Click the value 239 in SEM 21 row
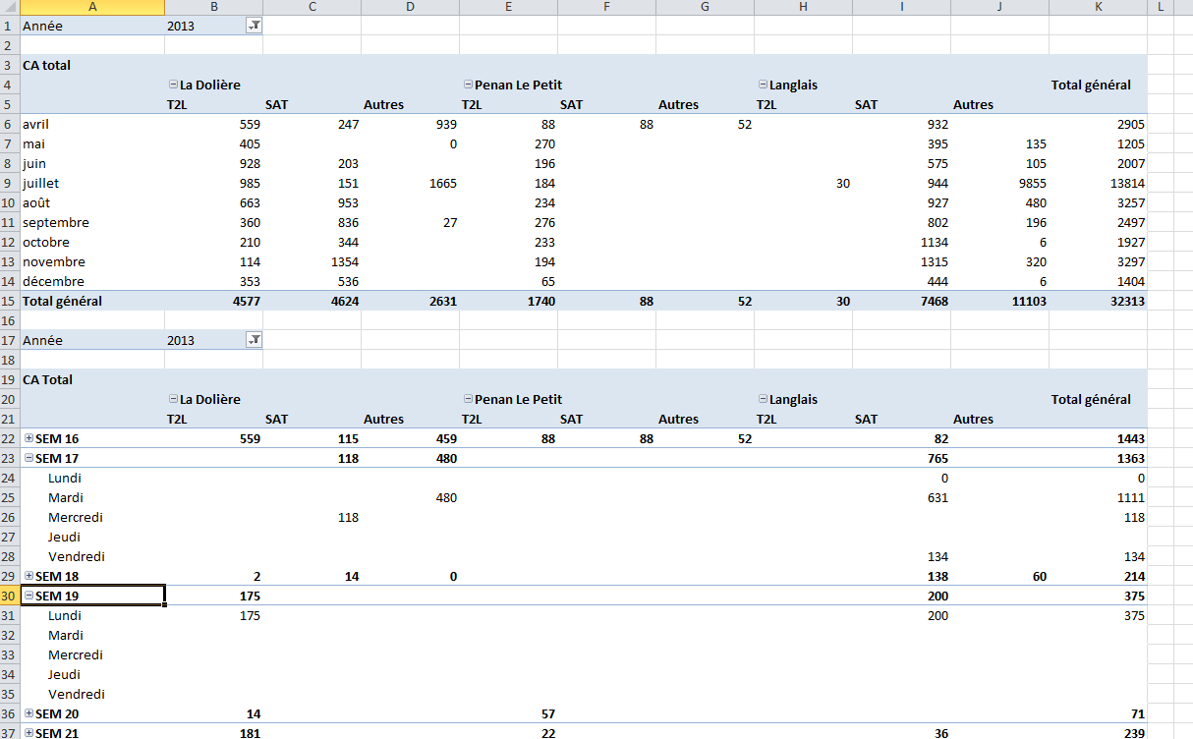 pyautogui.click(x=1135, y=733)
